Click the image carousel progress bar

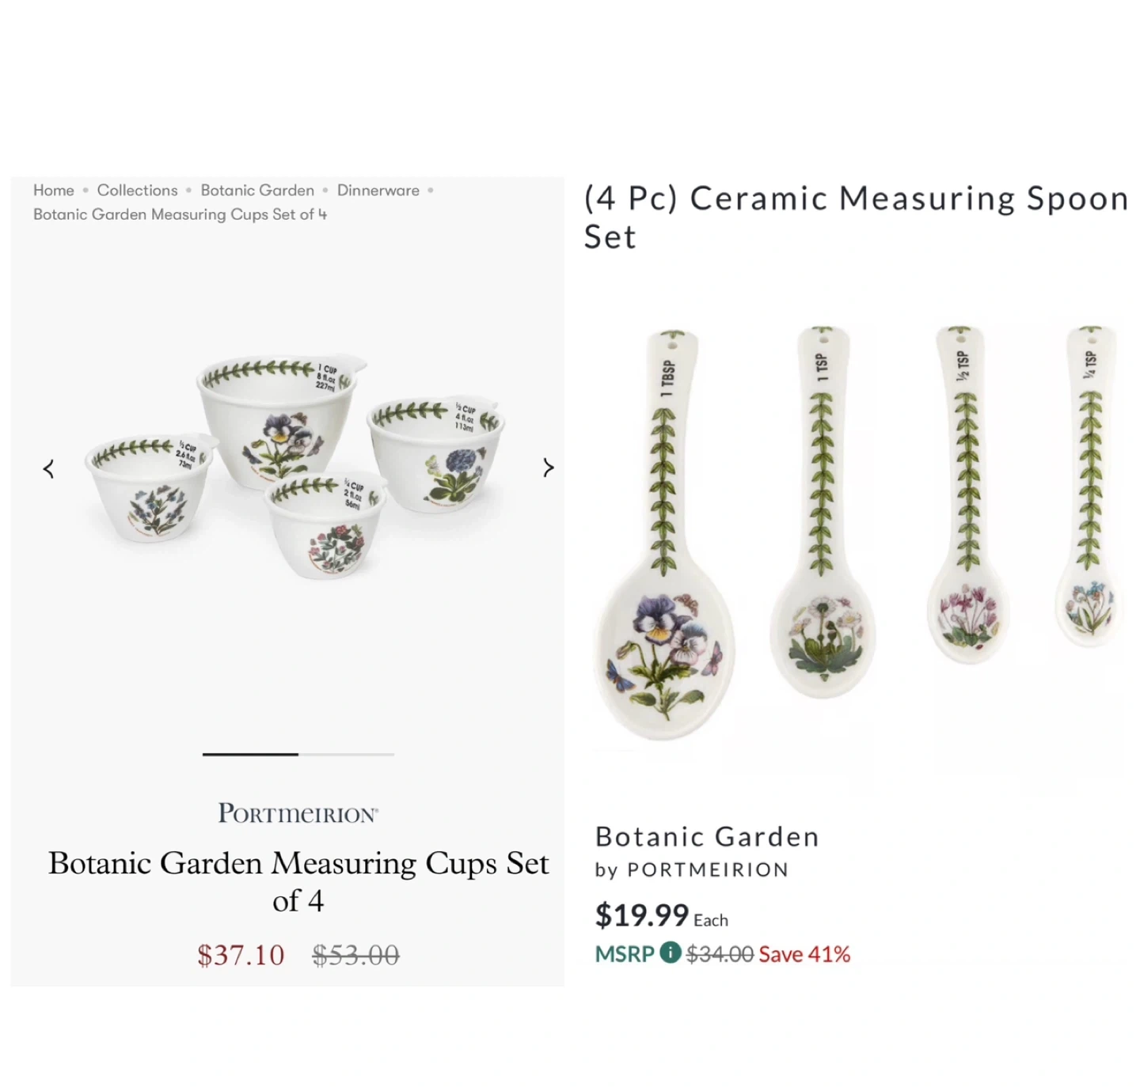pyautogui.click(x=298, y=755)
